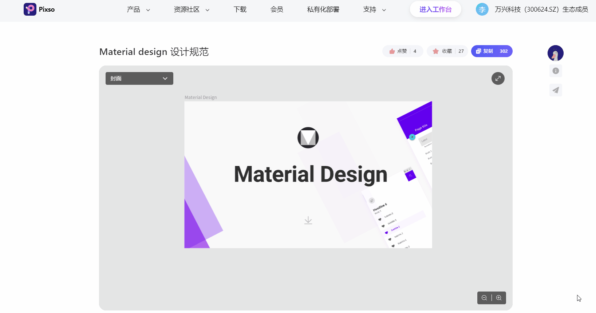This screenshot has height=313, width=596.
Task: Click the 进入工作台 button
Action: click(x=435, y=9)
